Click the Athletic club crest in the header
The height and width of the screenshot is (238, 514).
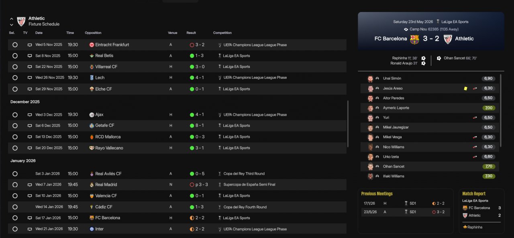coord(21,21)
